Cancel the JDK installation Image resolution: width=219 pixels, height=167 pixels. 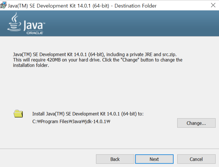tap(196, 159)
